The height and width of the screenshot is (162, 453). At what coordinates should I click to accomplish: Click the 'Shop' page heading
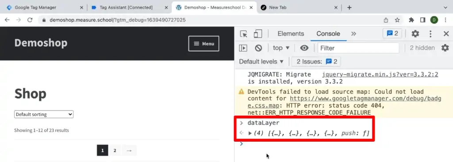(31, 94)
